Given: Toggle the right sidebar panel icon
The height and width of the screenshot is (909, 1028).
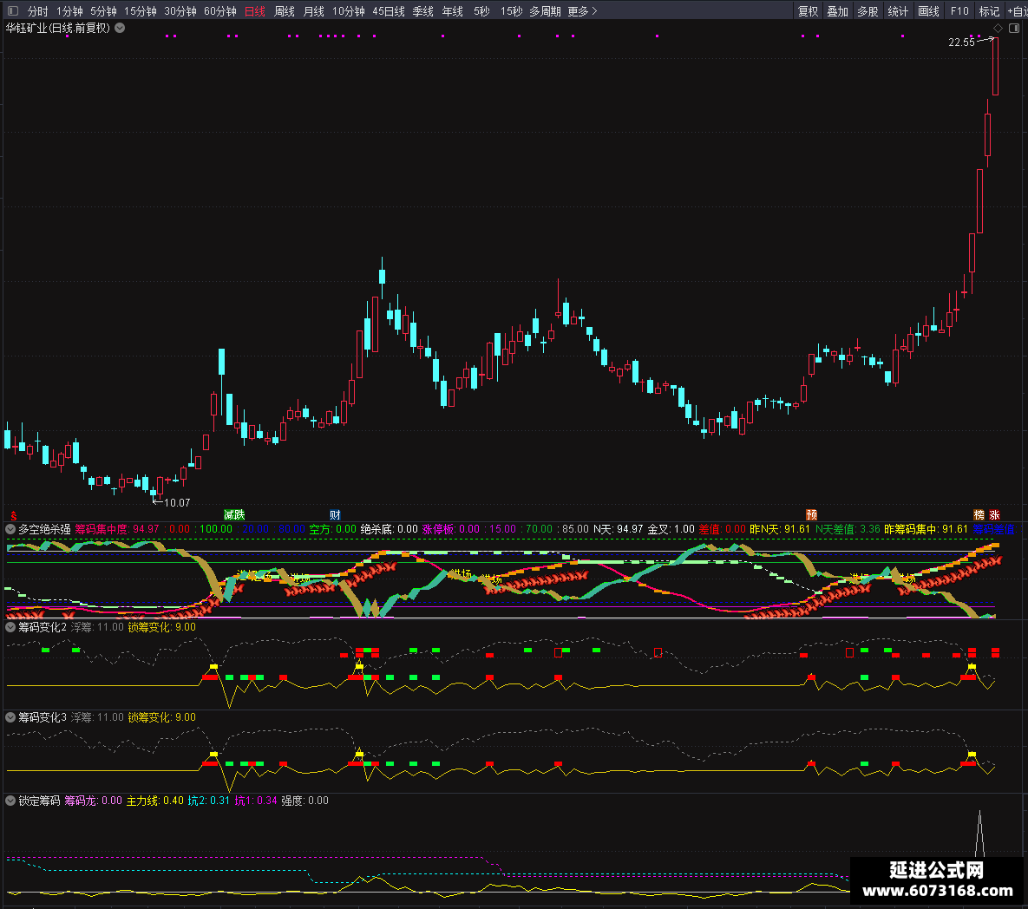Looking at the screenshot, I should [1014, 28].
